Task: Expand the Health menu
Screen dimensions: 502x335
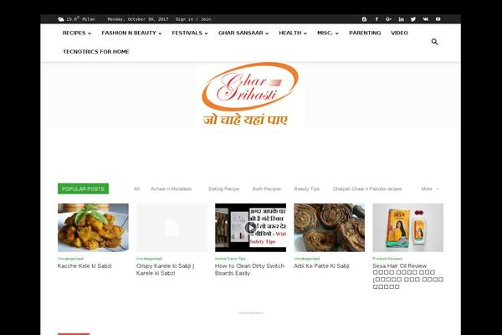Action: 293,33
